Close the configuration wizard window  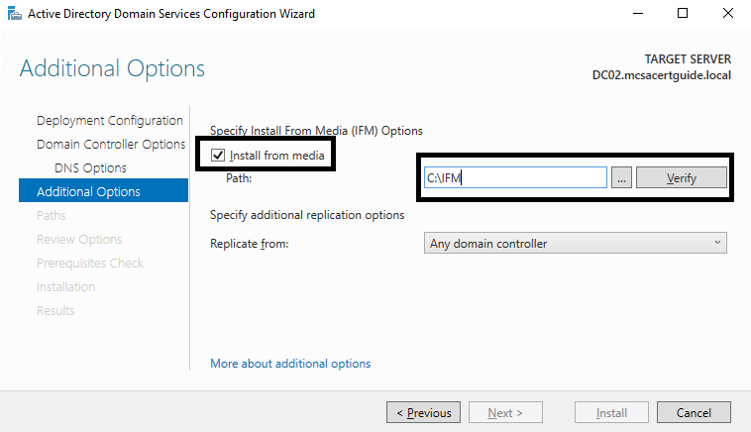(x=727, y=14)
